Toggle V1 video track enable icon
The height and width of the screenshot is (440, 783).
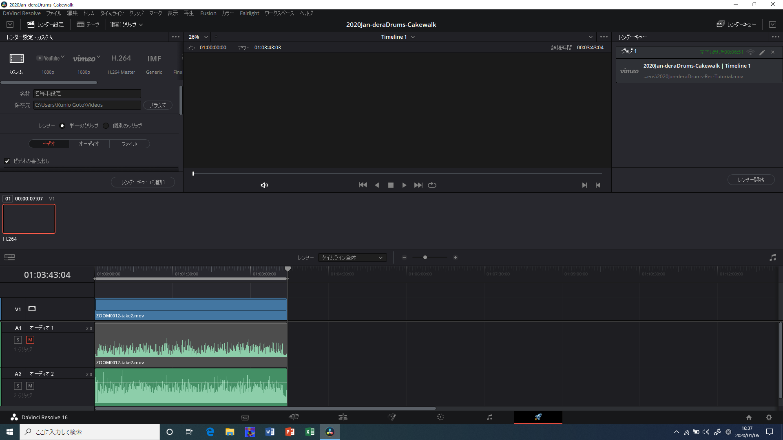pyautogui.click(x=32, y=309)
